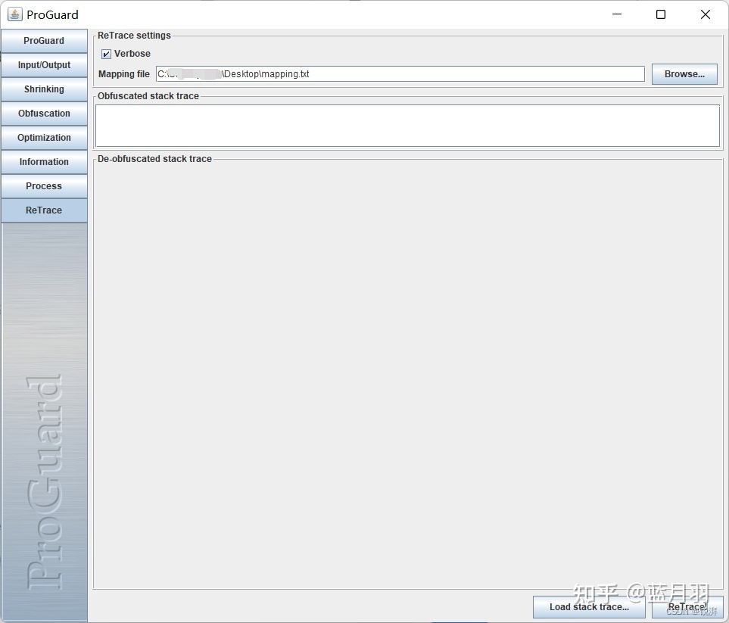Click the ReTrace! button
The image size is (729, 623).
(x=687, y=607)
